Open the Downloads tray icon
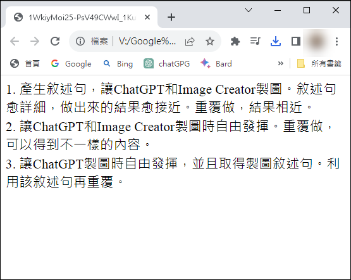The image size is (351, 280). (276, 41)
